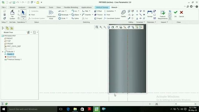This screenshot has height=112, width=199.
Task: Expand Extrude 1 in model tree
Action: point(3,52)
